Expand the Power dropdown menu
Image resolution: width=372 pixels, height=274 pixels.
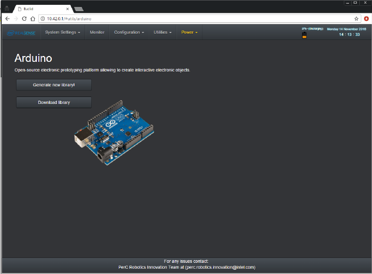click(x=189, y=33)
